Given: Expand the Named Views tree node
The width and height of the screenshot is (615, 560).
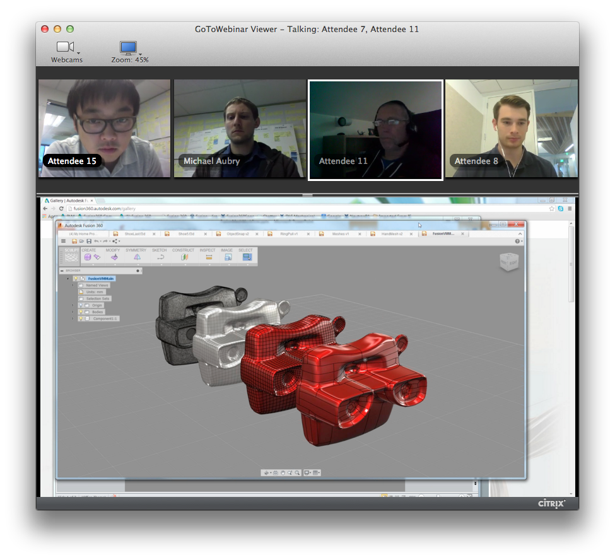Looking at the screenshot, I should click(x=73, y=285).
